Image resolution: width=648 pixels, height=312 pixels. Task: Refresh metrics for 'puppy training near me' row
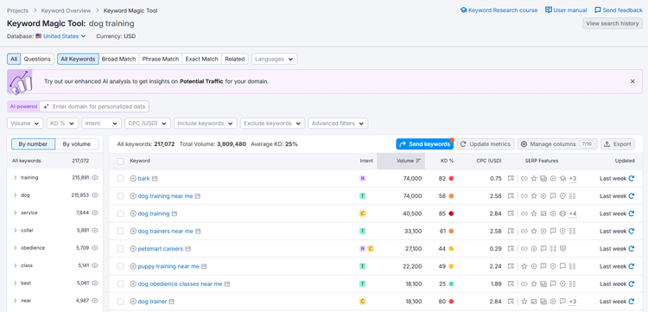tap(631, 266)
